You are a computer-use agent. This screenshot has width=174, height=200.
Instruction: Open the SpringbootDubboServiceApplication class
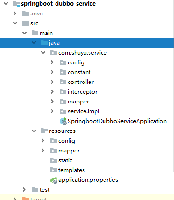(117, 121)
